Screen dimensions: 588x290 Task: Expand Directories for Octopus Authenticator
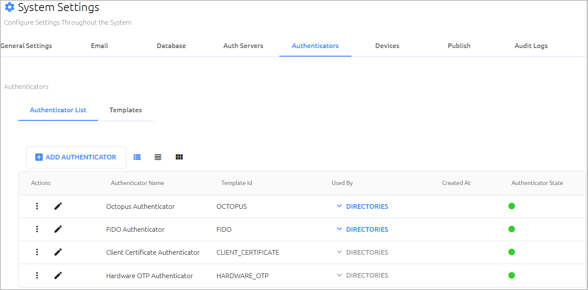tap(362, 206)
